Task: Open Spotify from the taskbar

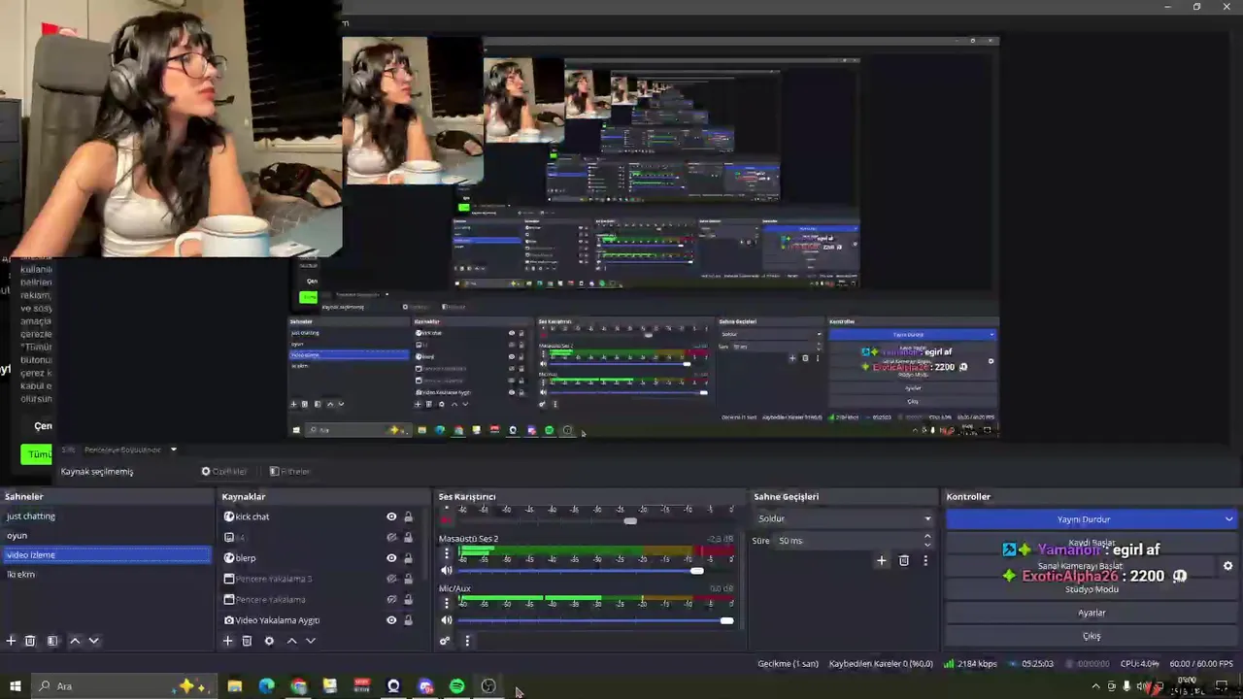Action: [456, 686]
